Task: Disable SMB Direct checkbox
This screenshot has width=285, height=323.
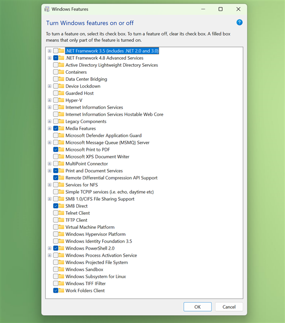Action: [x=56, y=206]
